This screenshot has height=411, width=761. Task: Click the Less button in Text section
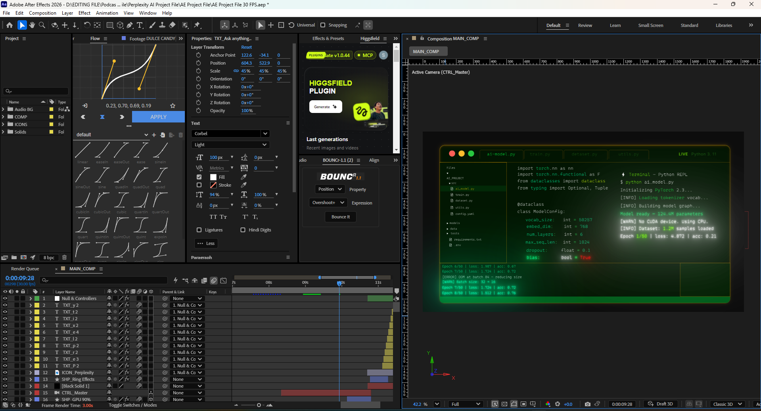point(205,243)
